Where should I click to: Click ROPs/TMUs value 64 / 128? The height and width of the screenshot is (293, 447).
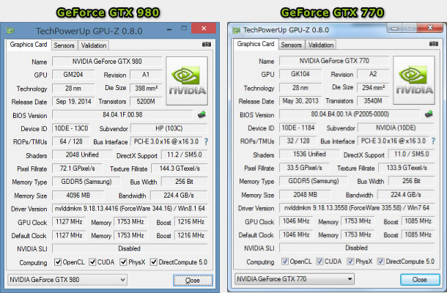click(x=71, y=141)
